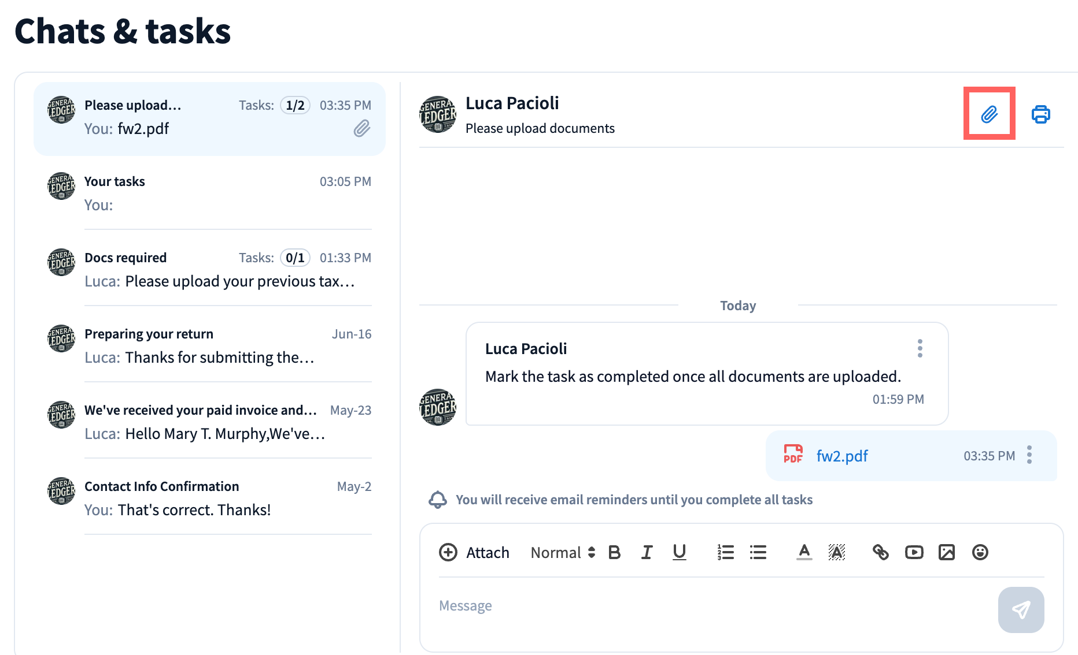The image size is (1078, 655).
Task: Open the fw2.pdf file link
Action: 841,456
